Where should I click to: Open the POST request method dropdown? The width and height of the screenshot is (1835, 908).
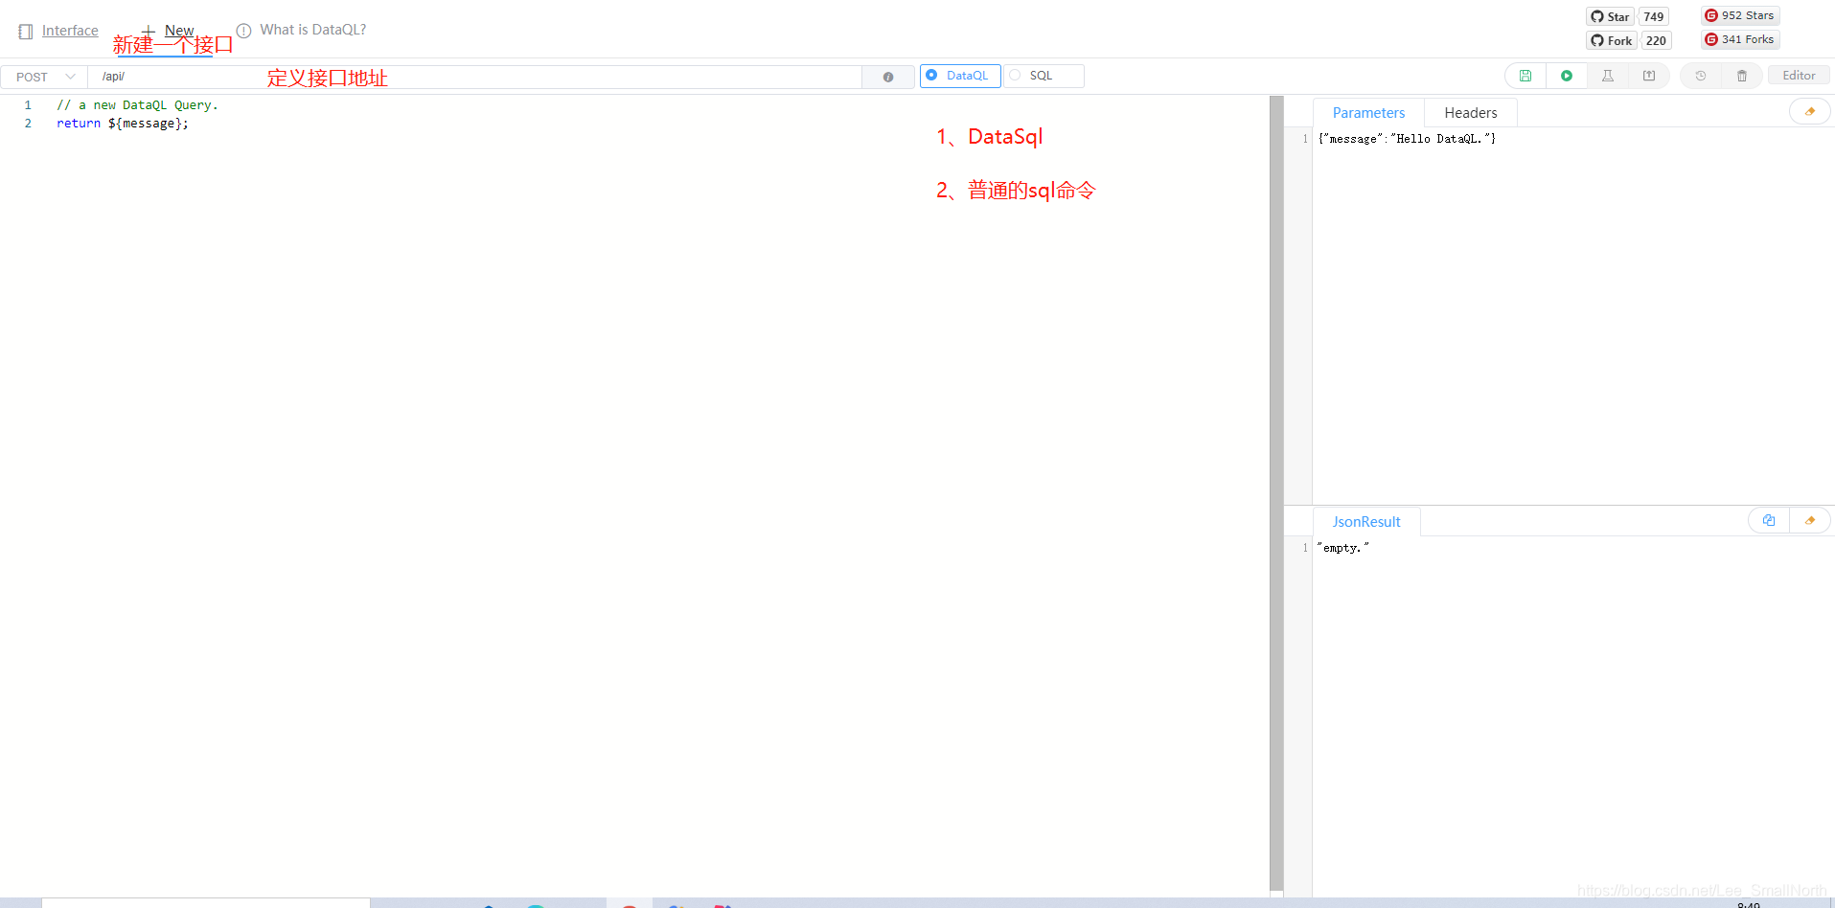coord(43,76)
